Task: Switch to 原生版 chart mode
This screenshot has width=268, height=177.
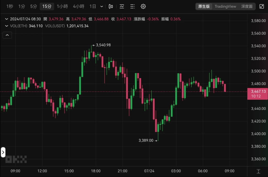Action: [204, 7]
